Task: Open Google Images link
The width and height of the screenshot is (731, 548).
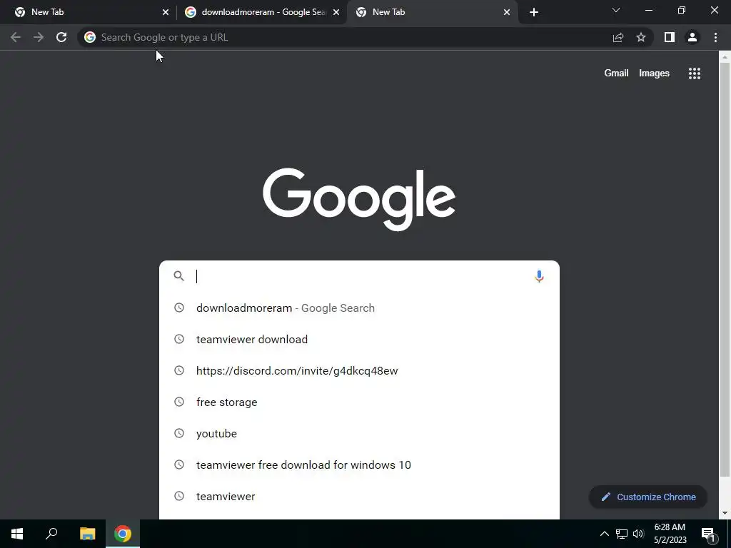Action: pos(654,73)
